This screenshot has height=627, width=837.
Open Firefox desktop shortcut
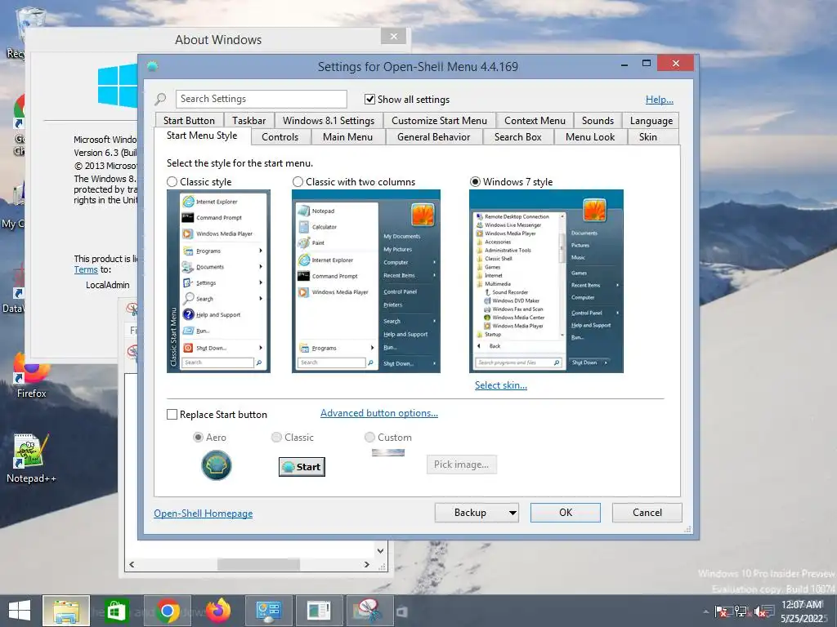[x=32, y=376]
